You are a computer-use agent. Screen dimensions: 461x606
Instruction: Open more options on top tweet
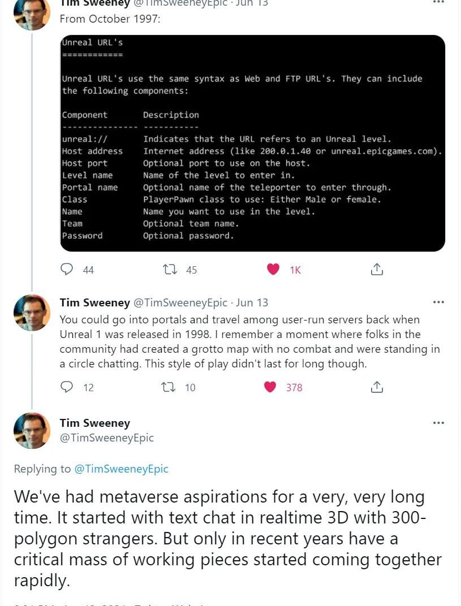tap(438, 2)
